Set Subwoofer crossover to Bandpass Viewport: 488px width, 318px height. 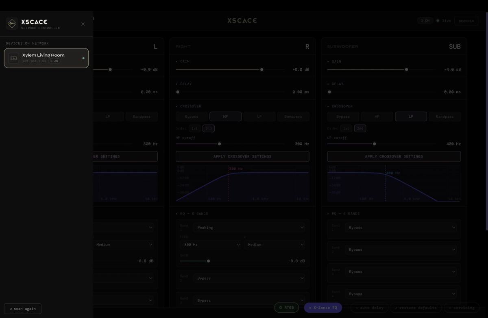445,116
